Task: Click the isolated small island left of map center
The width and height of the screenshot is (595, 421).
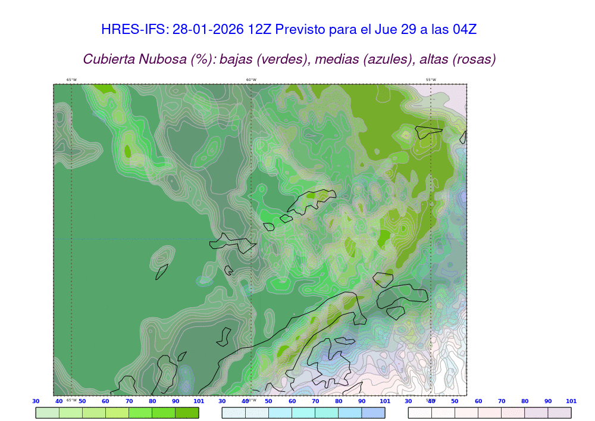Action: 161,272
